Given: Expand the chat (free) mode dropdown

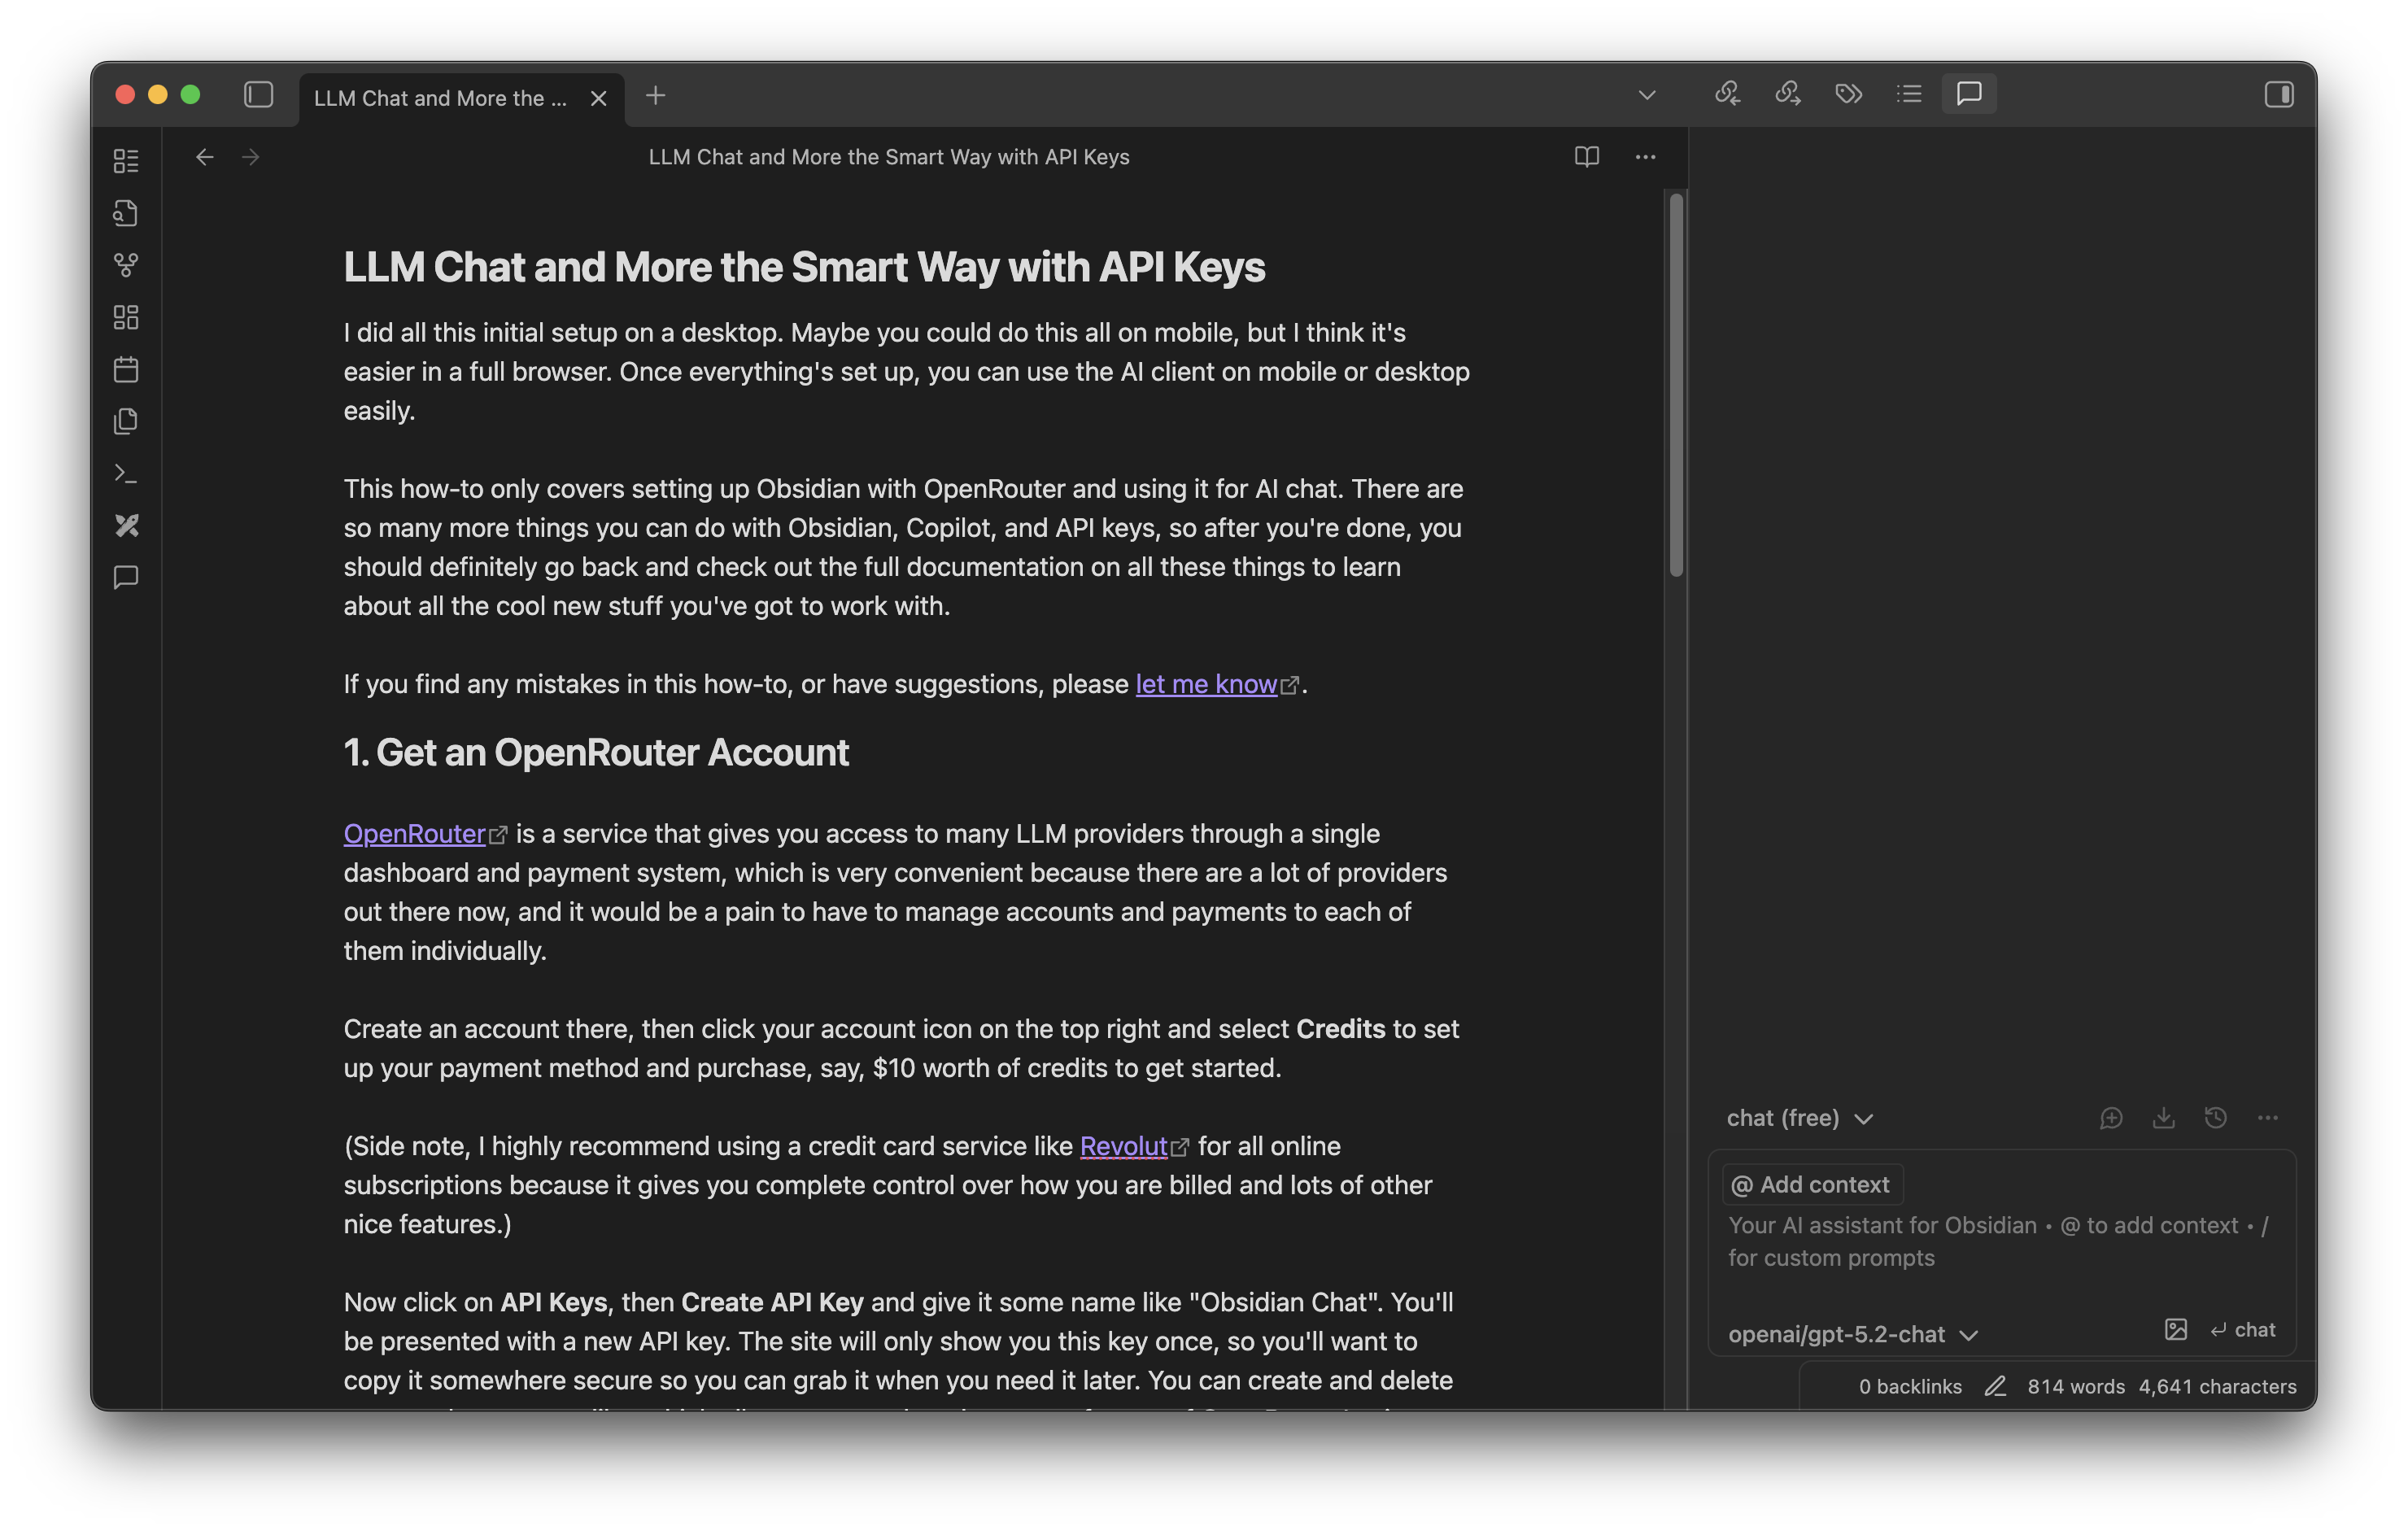Looking at the screenshot, I should 1799,1118.
